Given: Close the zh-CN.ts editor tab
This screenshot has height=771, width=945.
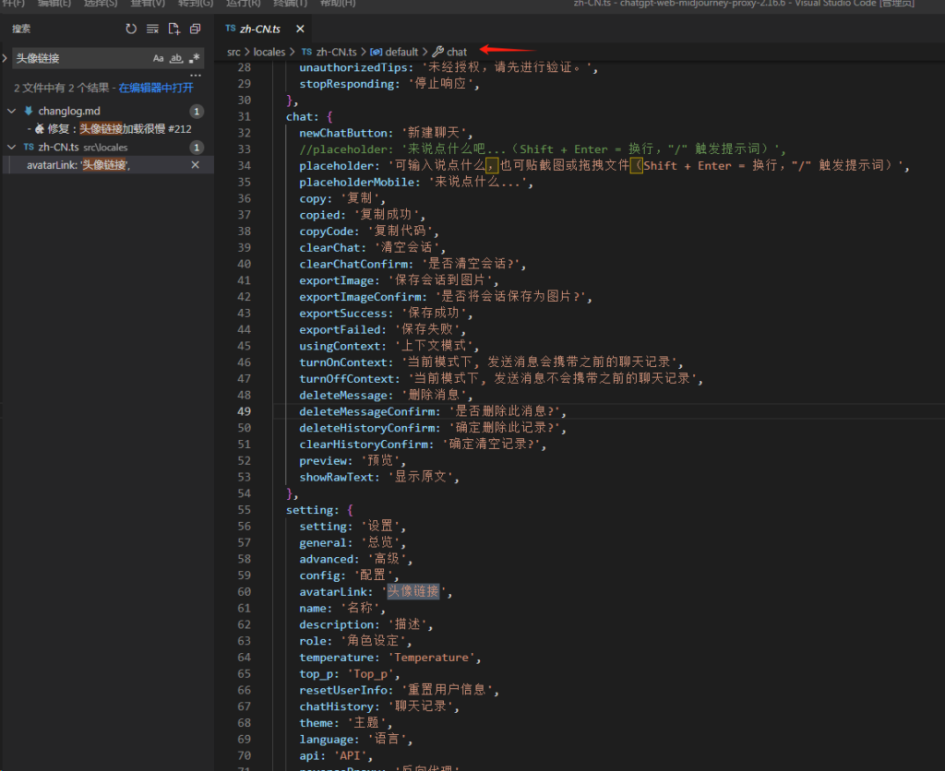Looking at the screenshot, I should point(300,30).
